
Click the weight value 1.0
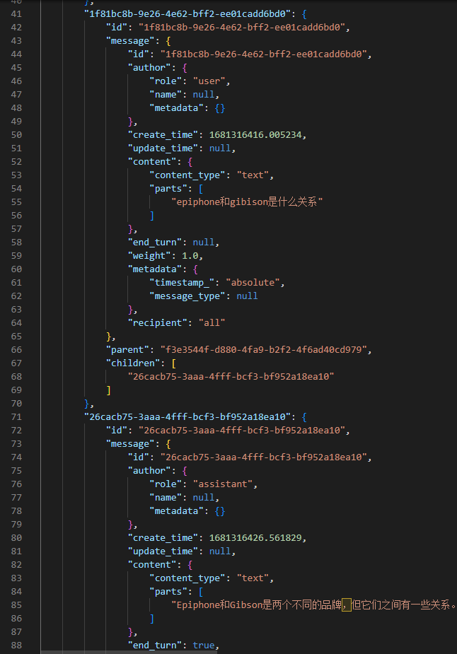tap(191, 256)
